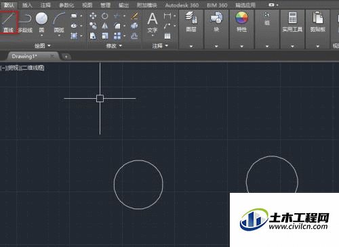
Task: Open the Clipboard (剪贴板) panel
Action: pyautogui.click(x=317, y=22)
